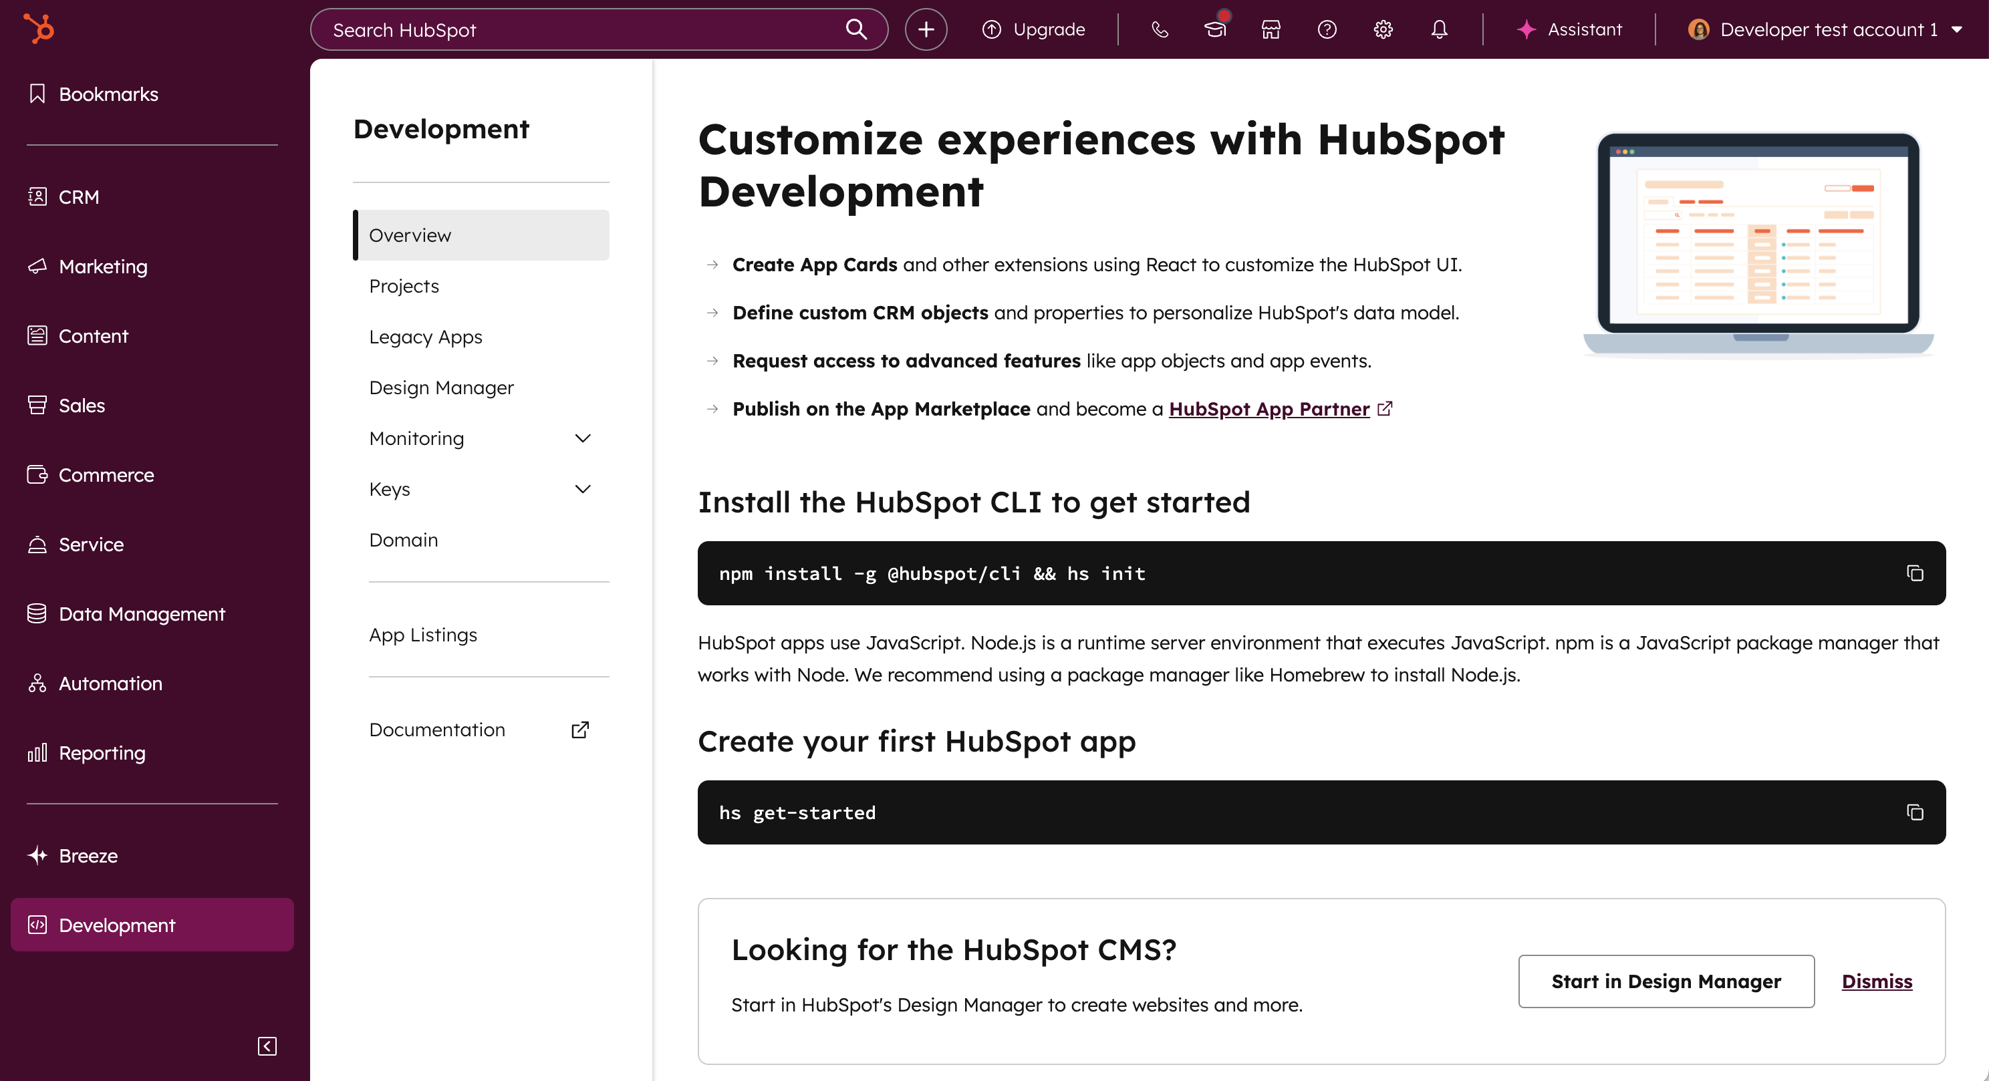Open HubSpot Academy graduation cap icon
Image resolution: width=1989 pixels, height=1081 pixels.
pyautogui.click(x=1214, y=29)
